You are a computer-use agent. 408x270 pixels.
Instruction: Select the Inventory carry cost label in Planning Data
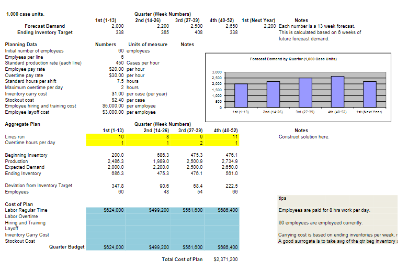26,94
